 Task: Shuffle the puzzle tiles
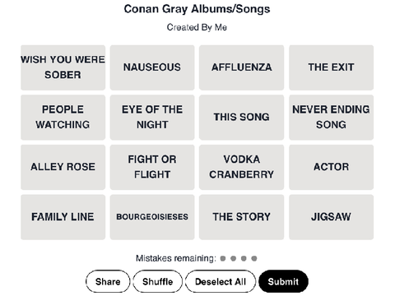click(158, 281)
